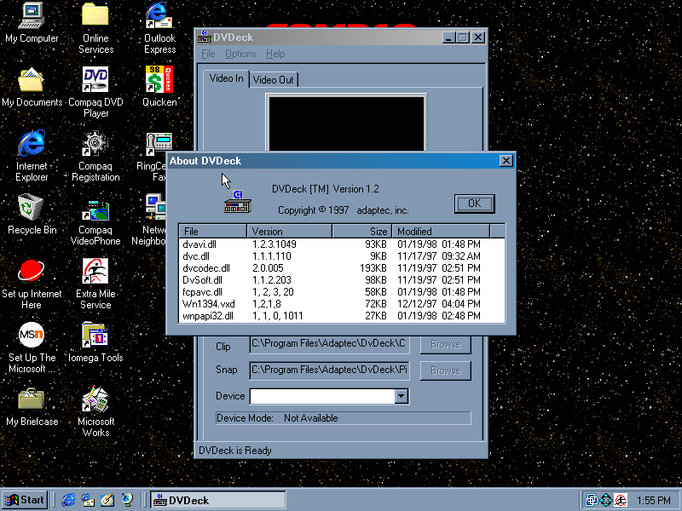
Task: Launch the Iomega Tools shortcut
Action: click(x=95, y=342)
